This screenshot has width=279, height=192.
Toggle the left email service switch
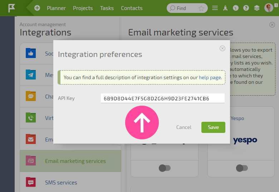coord(165,168)
